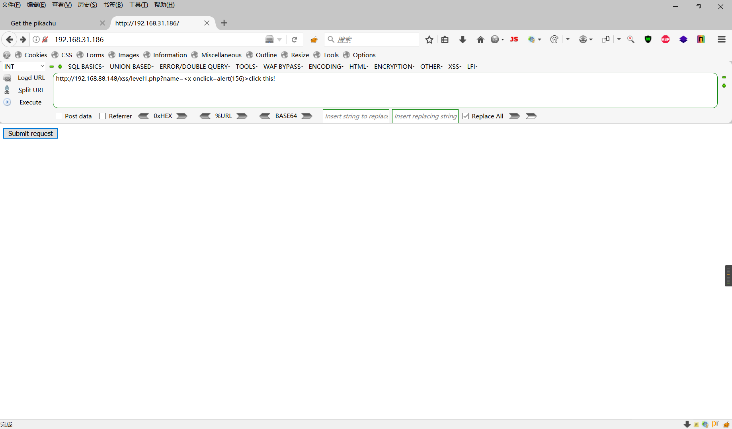Open the SQL BASICS dropdown
The width and height of the screenshot is (732, 429).
click(86, 66)
